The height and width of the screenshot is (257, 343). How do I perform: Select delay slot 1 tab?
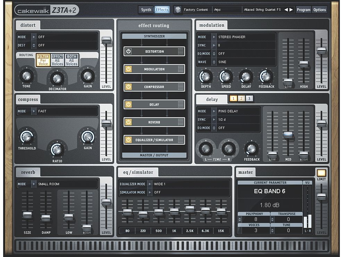[233, 98]
